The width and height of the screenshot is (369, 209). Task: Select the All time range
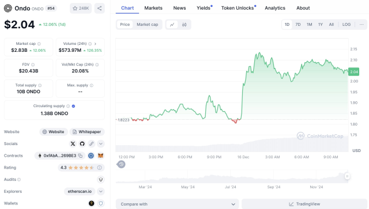click(332, 24)
